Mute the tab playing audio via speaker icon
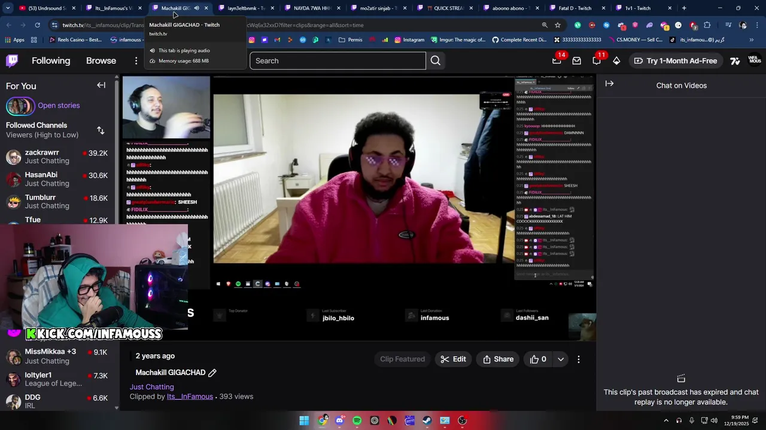The width and height of the screenshot is (766, 430). (x=196, y=8)
